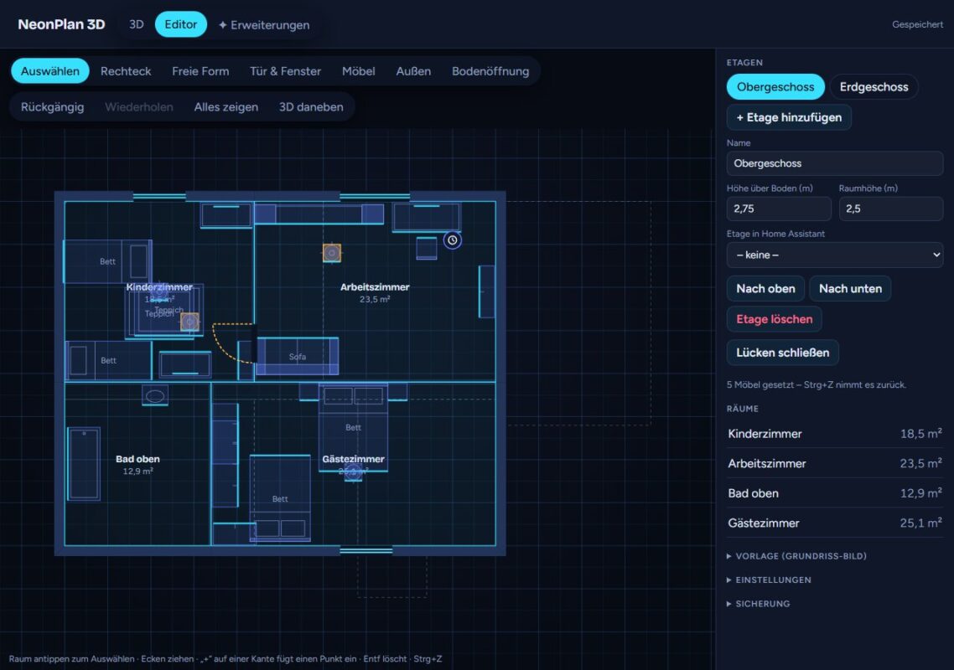Select Gästezimmer in the Räume list

pos(835,523)
